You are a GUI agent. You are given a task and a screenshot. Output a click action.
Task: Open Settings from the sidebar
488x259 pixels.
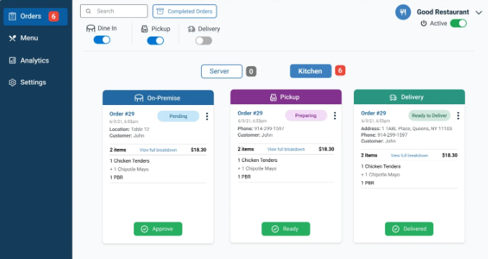pos(27,82)
